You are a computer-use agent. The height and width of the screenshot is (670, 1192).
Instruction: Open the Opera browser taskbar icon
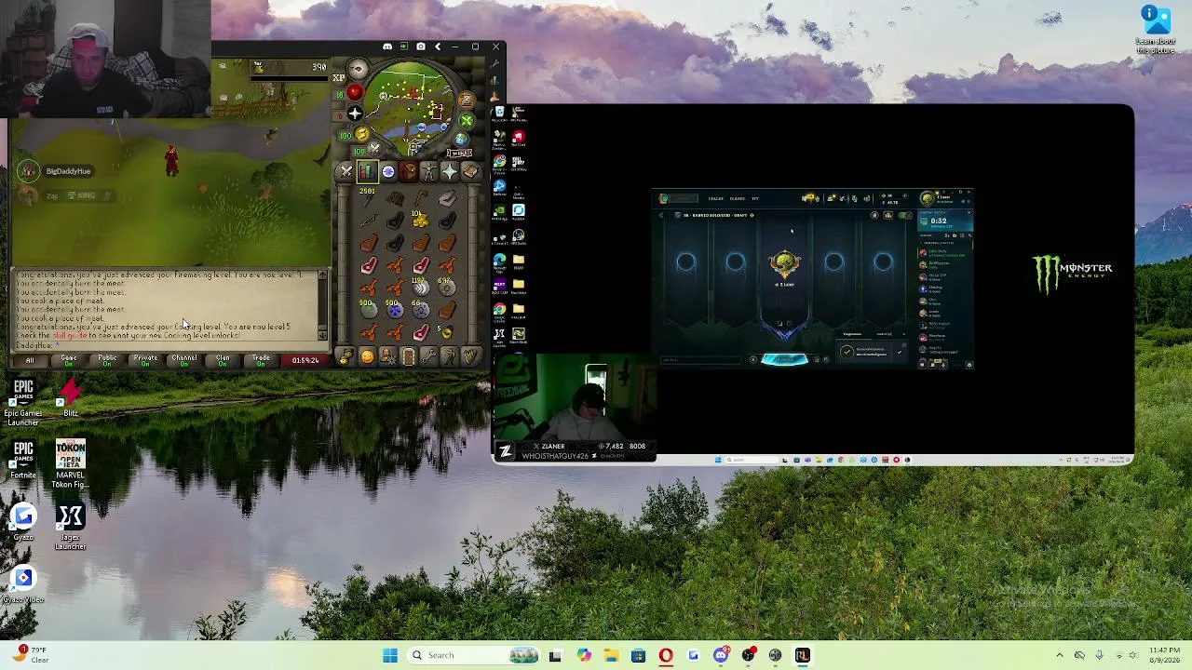pyautogui.click(x=666, y=655)
